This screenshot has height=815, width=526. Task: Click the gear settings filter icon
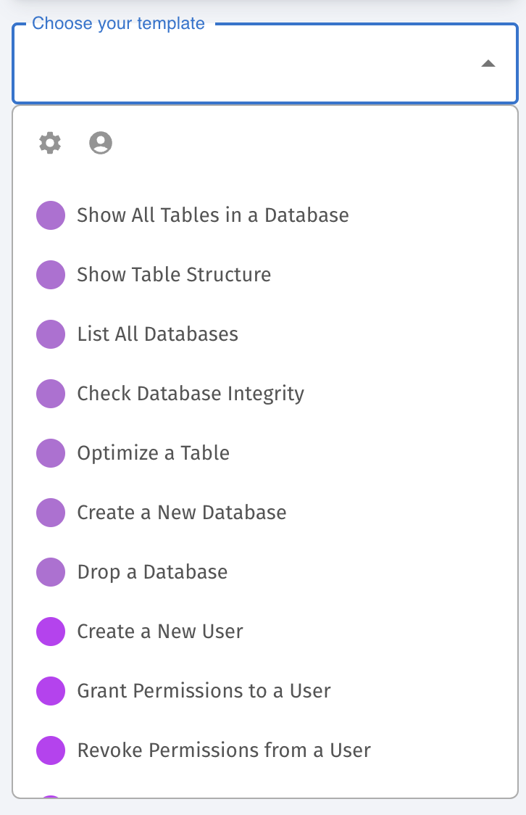coord(50,142)
